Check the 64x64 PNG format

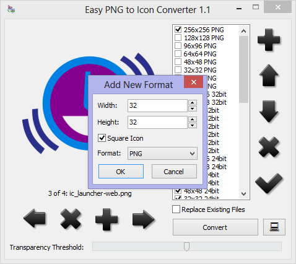coord(178,54)
